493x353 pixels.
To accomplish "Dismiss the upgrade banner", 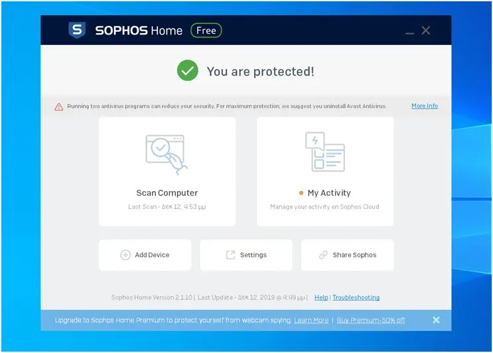I will pos(436,320).
